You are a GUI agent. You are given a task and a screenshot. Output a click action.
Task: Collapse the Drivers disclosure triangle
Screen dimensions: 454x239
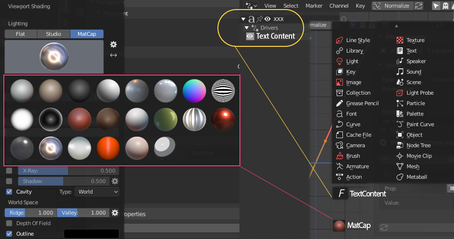tap(247, 28)
